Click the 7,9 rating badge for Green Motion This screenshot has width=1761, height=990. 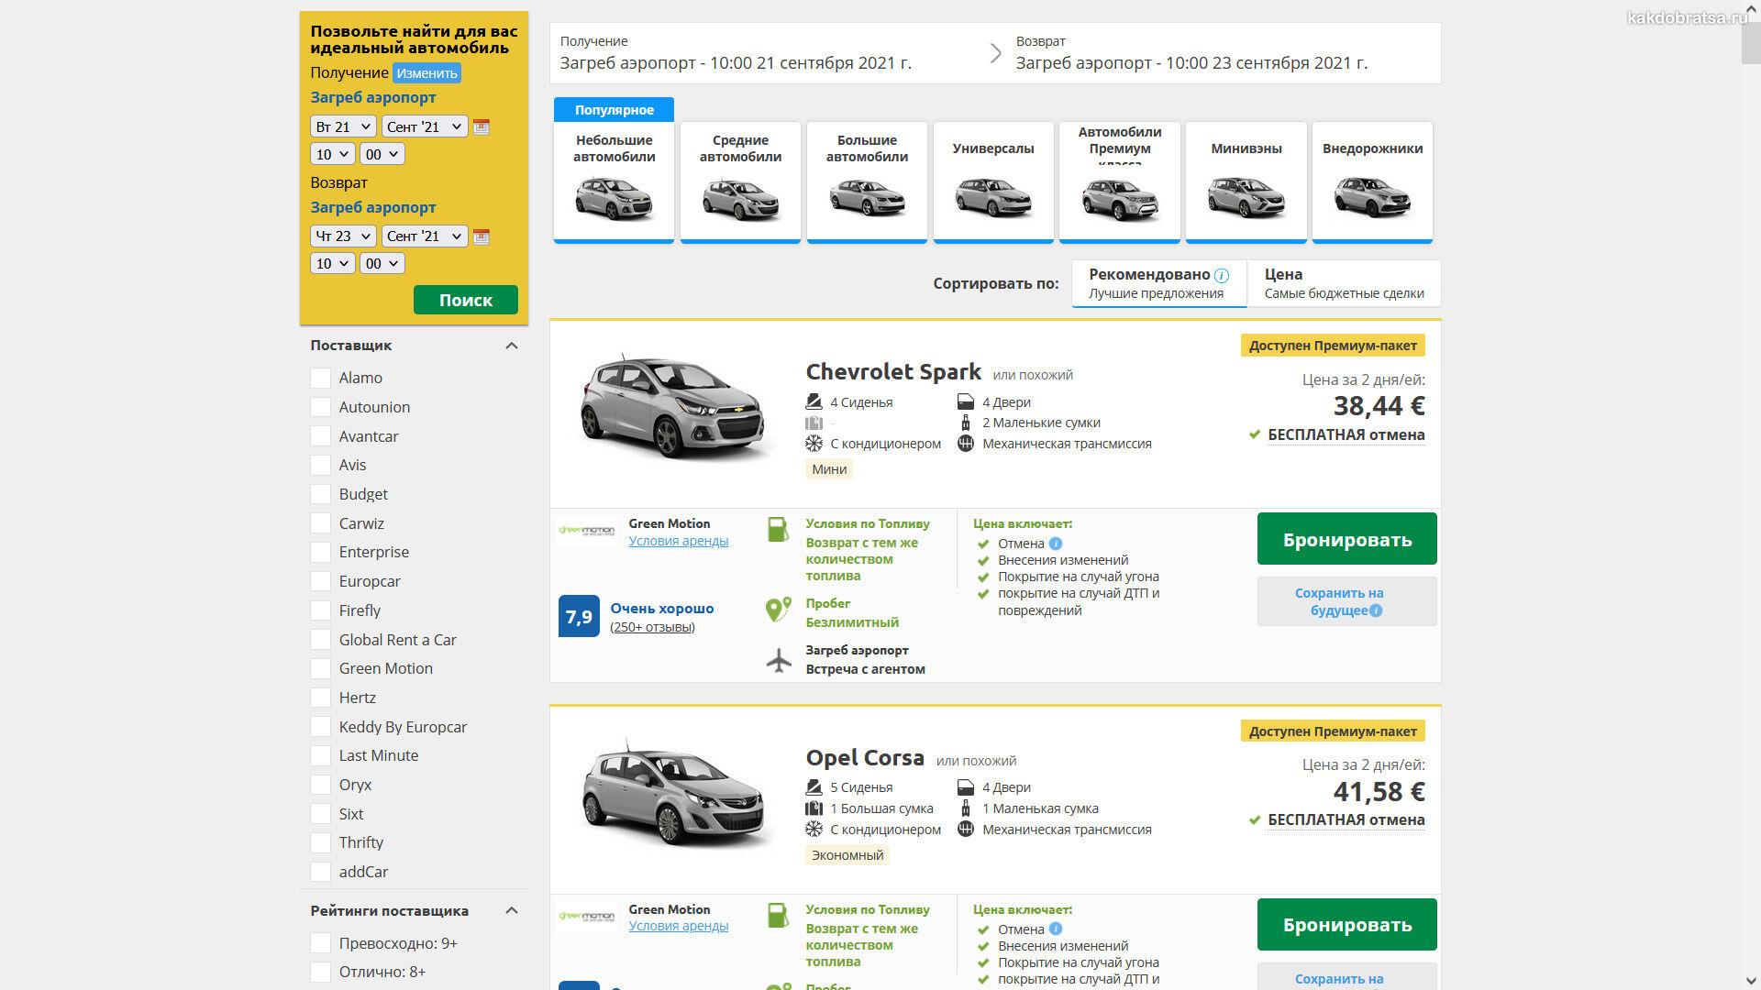click(x=579, y=617)
